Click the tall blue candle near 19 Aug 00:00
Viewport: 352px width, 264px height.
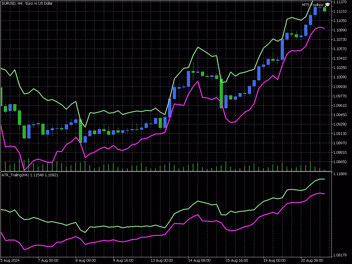pyautogui.click(x=282, y=49)
